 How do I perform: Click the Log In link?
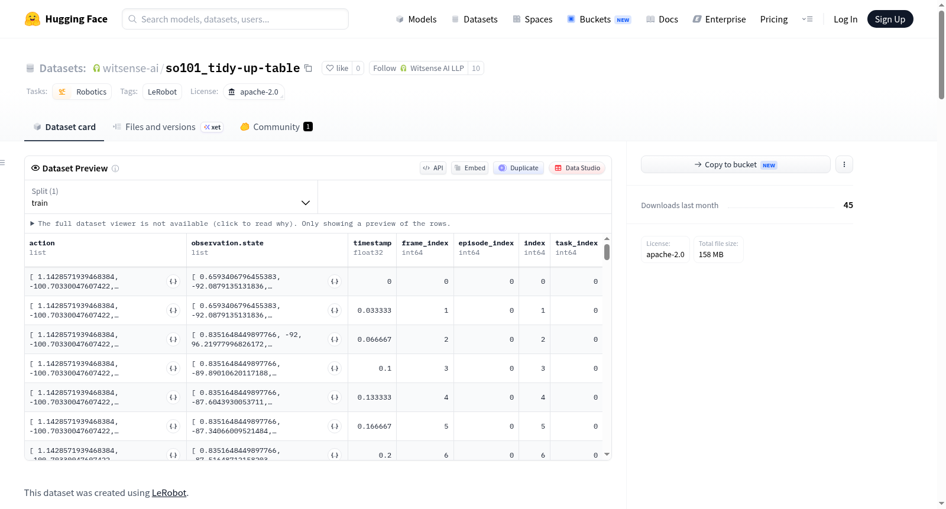pyautogui.click(x=845, y=19)
